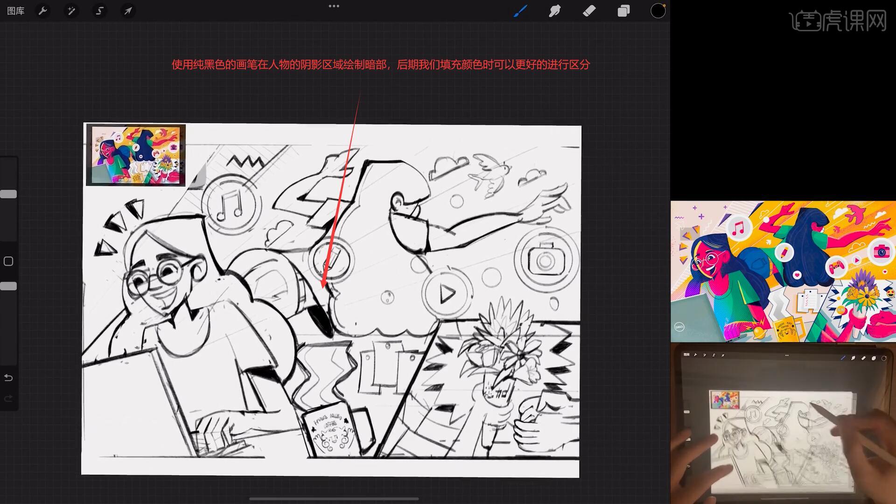Open the Layers panel

click(623, 11)
